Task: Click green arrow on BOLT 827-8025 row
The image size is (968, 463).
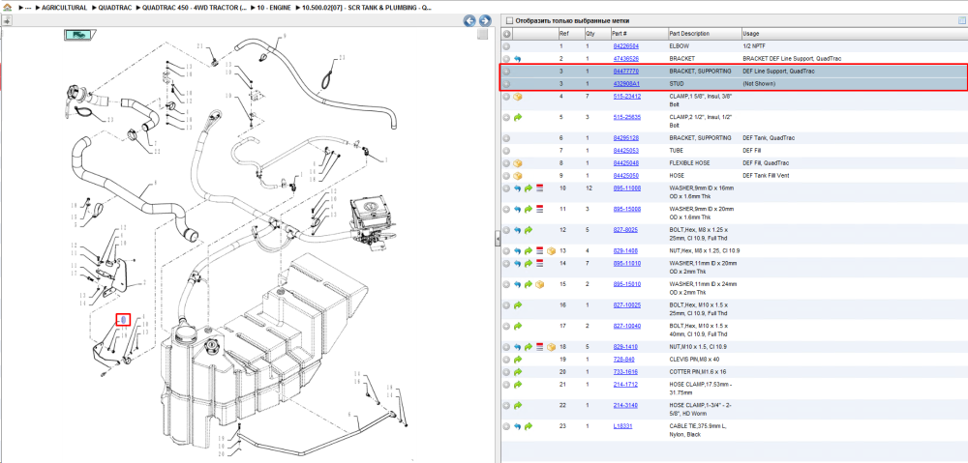Action: [529, 230]
